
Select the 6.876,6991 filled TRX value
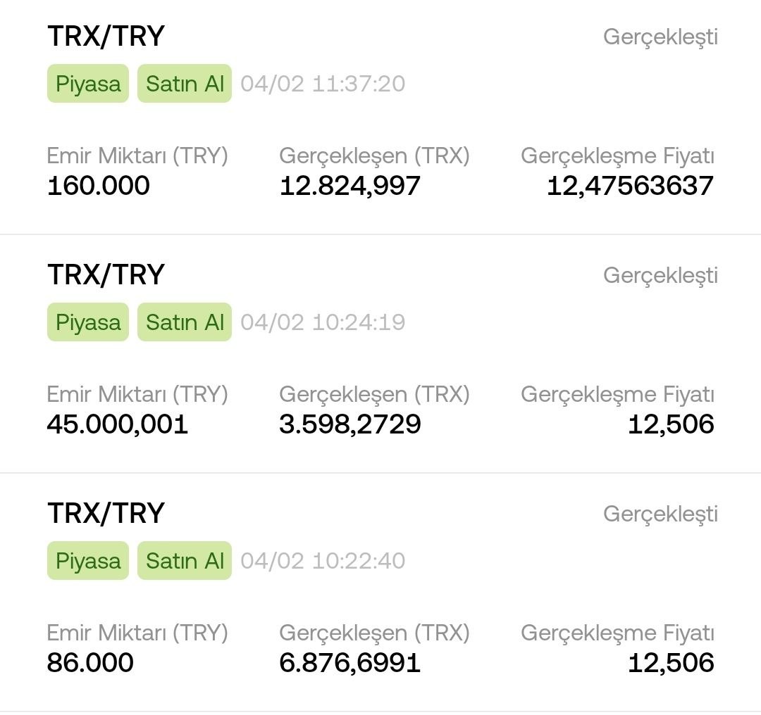point(350,663)
